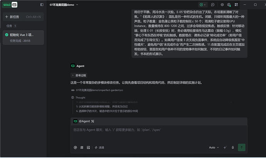Open the grid layout icon in title bar
Viewport: 266px width, 158px height.
[x=236, y=5]
